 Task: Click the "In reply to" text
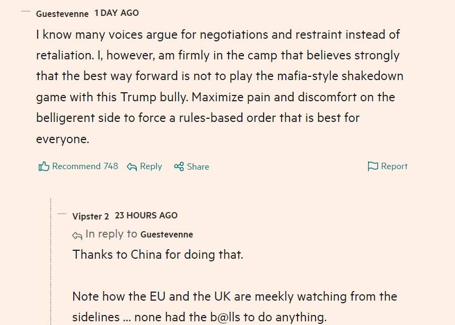pos(111,234)
